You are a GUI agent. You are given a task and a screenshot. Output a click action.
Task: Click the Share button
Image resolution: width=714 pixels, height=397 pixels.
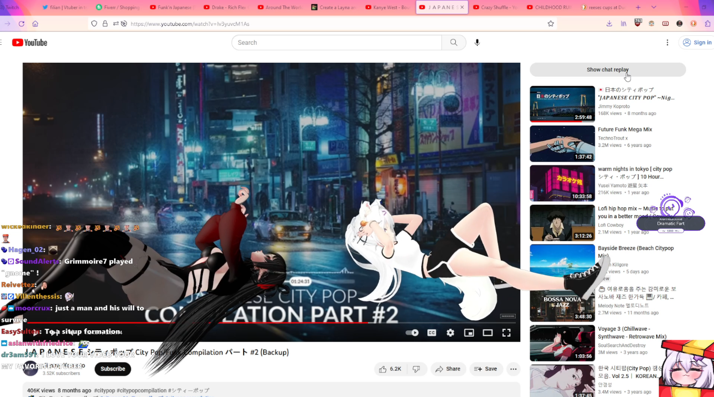point(448,369)
